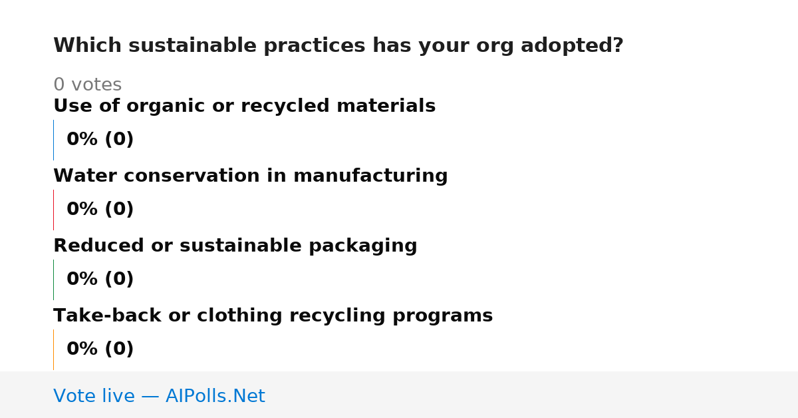Click the gray footer bar
This screenshot has width=798, height=418.
click(399, 395)
